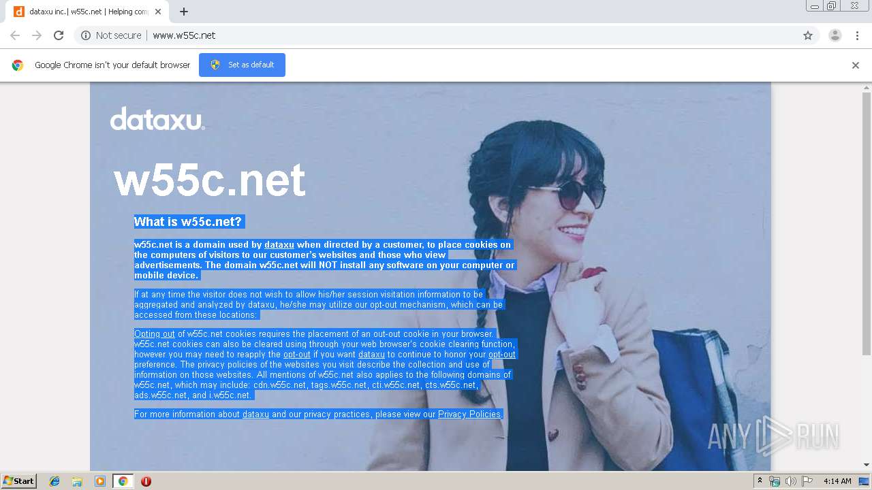This screenshot has height=490, width=872.
Task: Open the dataxu link in the bold paragraph
Action: tap(279, 244)
